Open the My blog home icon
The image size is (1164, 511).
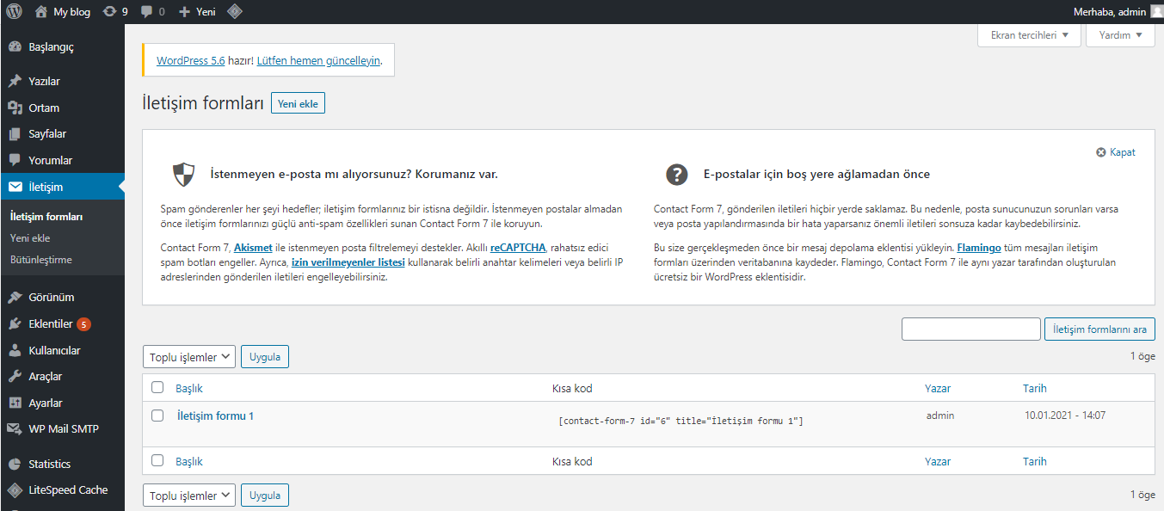(41, 12)
